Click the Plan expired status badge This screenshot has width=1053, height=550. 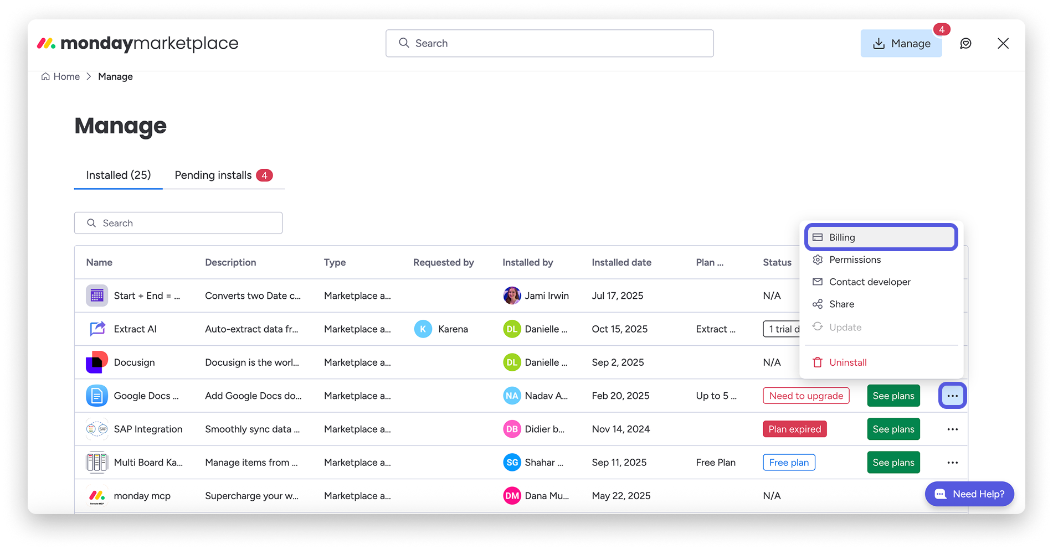[795, 429]
